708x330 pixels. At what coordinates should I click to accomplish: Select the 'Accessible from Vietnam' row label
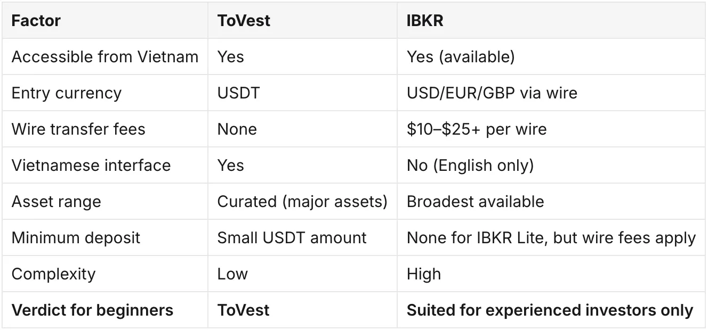pos(105,57)
